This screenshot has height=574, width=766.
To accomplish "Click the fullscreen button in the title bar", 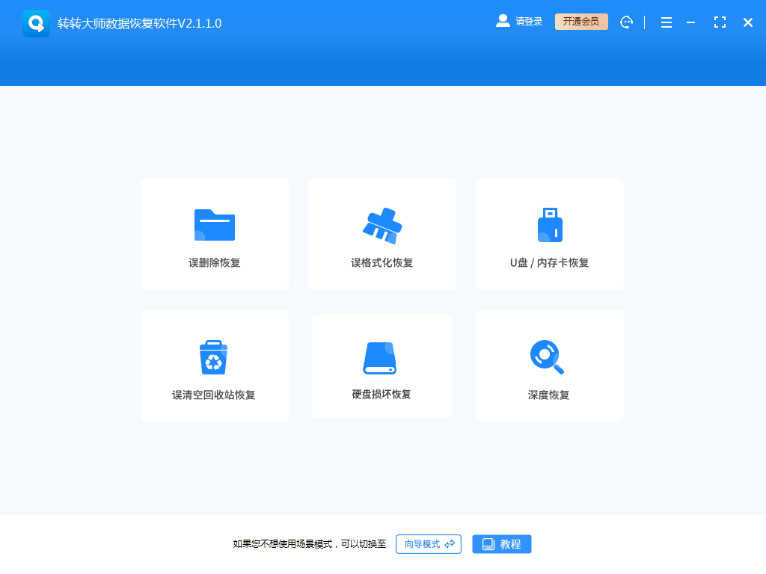I will click(x=720, y=22).
